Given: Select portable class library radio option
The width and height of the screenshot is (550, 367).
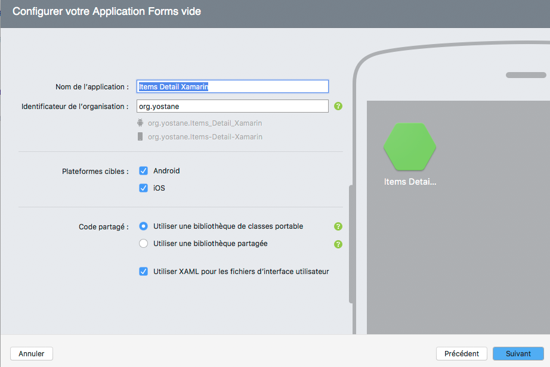Looking at the screenshot, I should pyautogui.click(x=143, y=226).
